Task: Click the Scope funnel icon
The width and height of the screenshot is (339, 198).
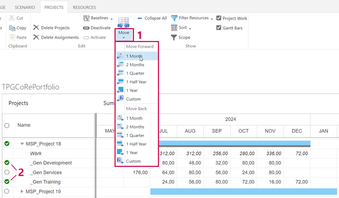Action: click(x=174, y=37)
